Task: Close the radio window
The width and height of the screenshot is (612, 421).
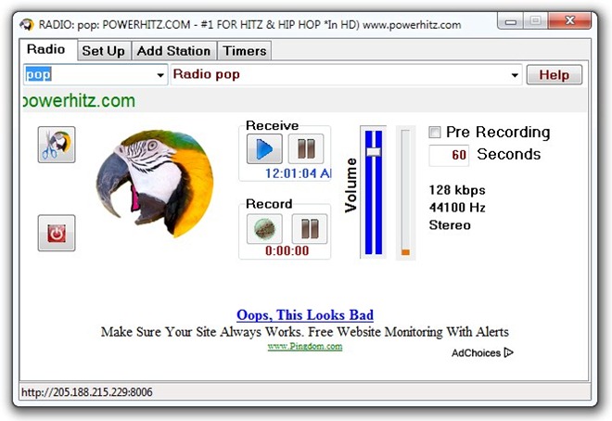Action: pos(570,20)
